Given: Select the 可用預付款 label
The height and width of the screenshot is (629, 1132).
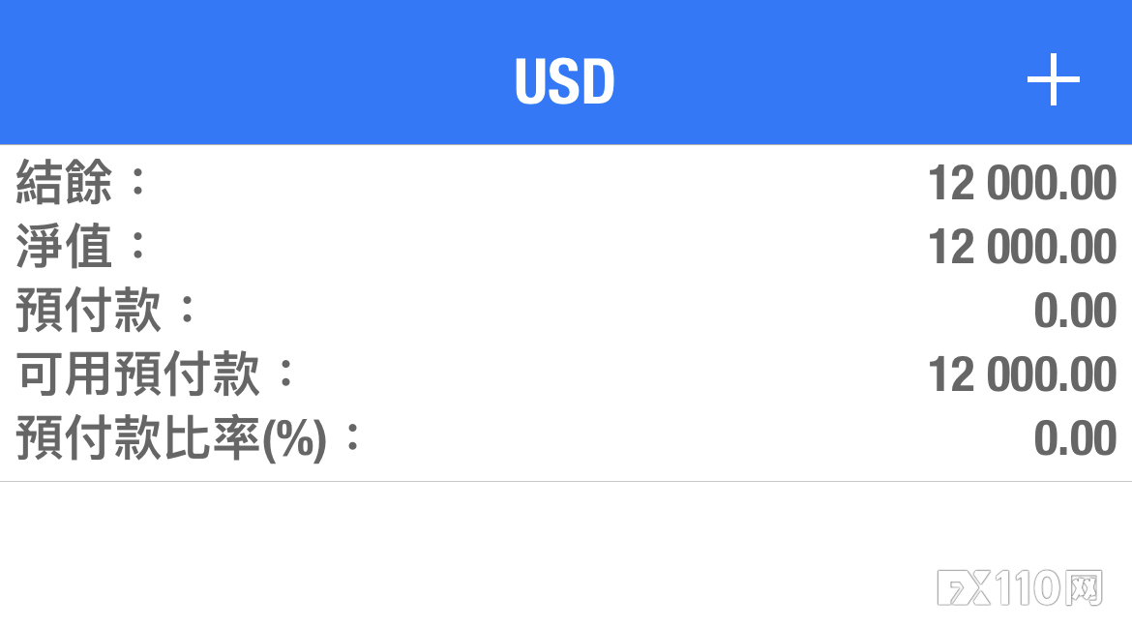Looking at the screenshot, I should (x=138, y=374).
